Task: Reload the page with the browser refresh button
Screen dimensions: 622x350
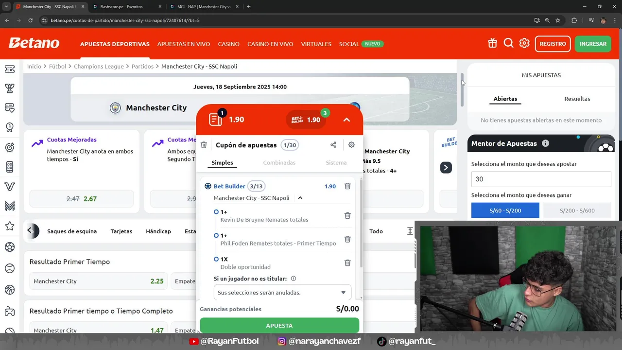Action: coord(30,20)
